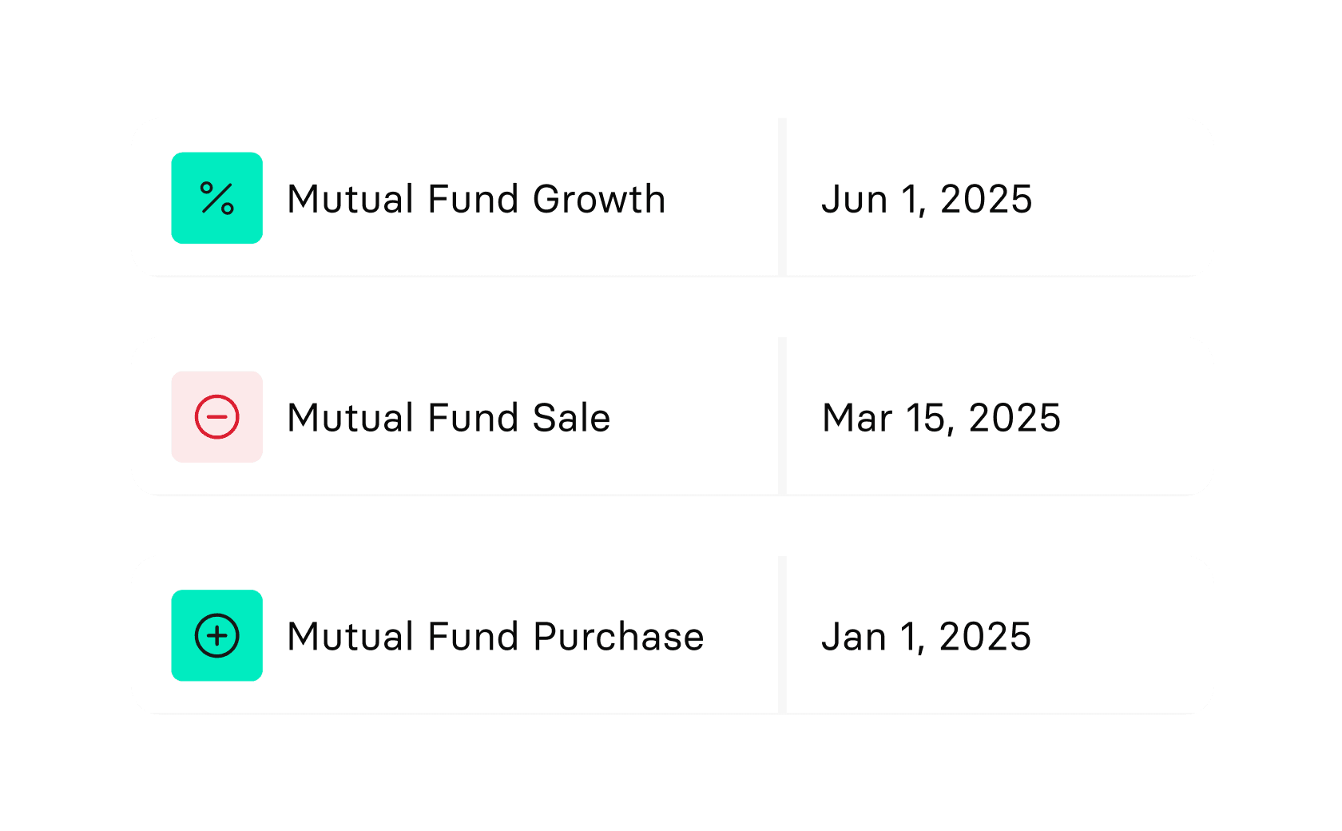The height and width of the screenshot is (831, 1342).
Task: Click the plus circle icon for Purchase
Action: pyautogui.click(x=216, y=636)
